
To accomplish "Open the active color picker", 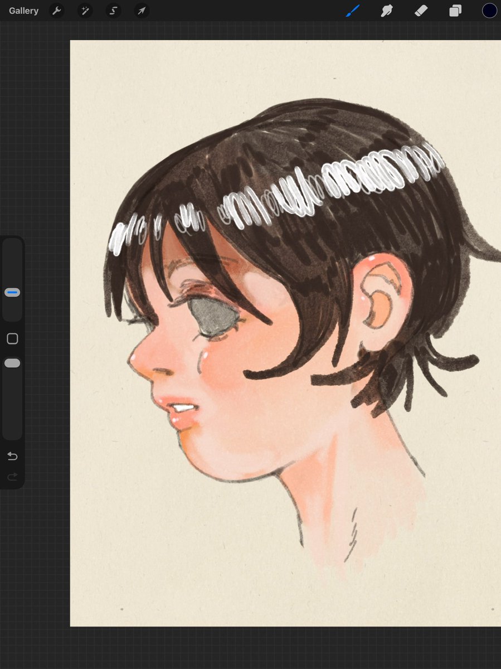I will [x=489, y=11].
